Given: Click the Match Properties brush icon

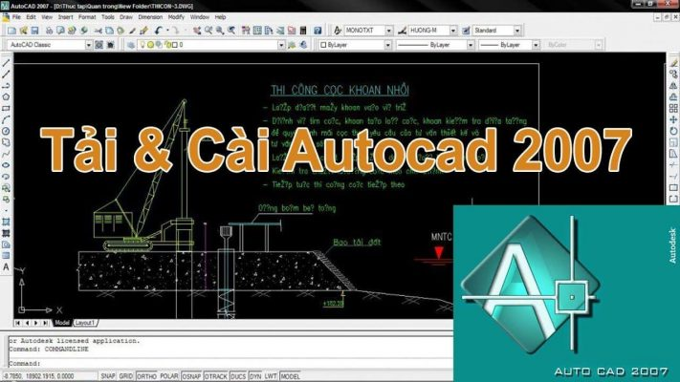Looking at the screenshot, I should pos(133,31).
